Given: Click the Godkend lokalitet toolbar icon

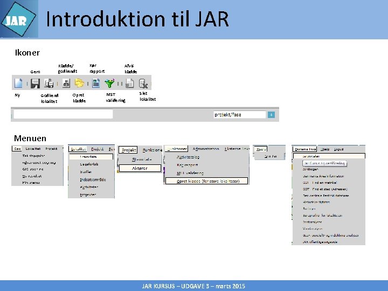Looking at the screenshot, I should click(48, 83).
